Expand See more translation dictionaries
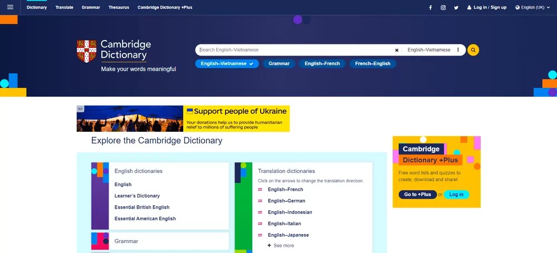 point(281,245)
